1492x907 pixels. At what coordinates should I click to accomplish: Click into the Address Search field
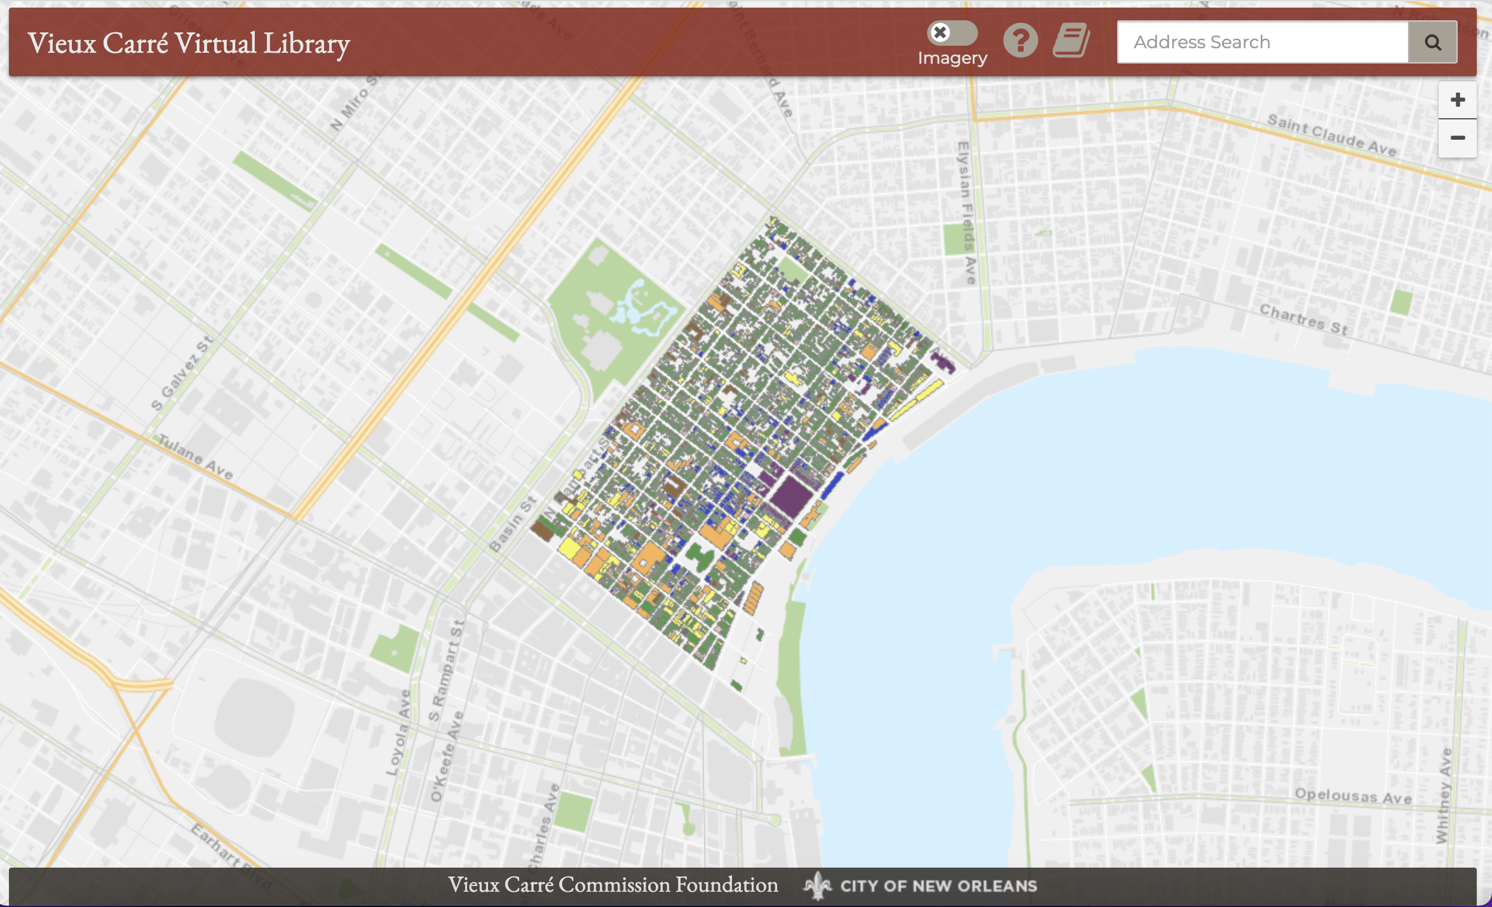pos(1263,42)
